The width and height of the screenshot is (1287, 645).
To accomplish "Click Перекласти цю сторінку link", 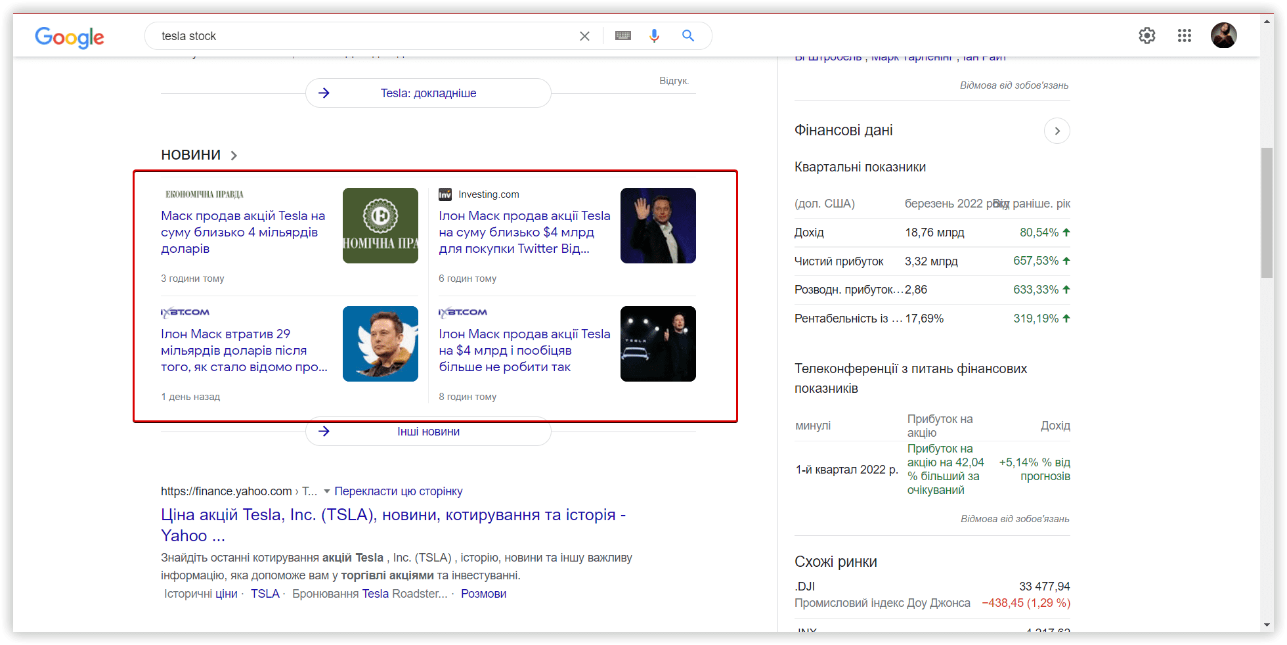I will click(x=399, y=491).
